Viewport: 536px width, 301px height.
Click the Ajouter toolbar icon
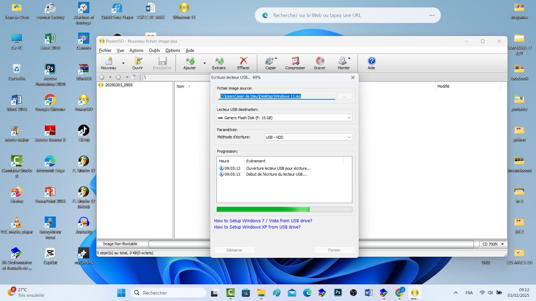190,64
